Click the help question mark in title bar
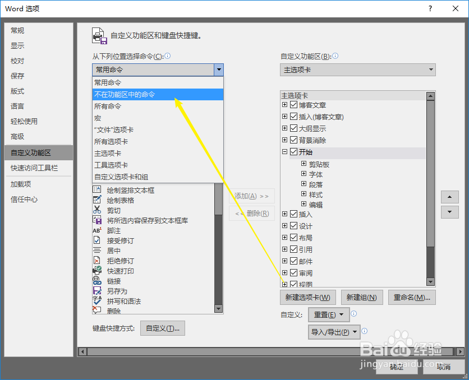469x380 pixels. tap(430, 8)
